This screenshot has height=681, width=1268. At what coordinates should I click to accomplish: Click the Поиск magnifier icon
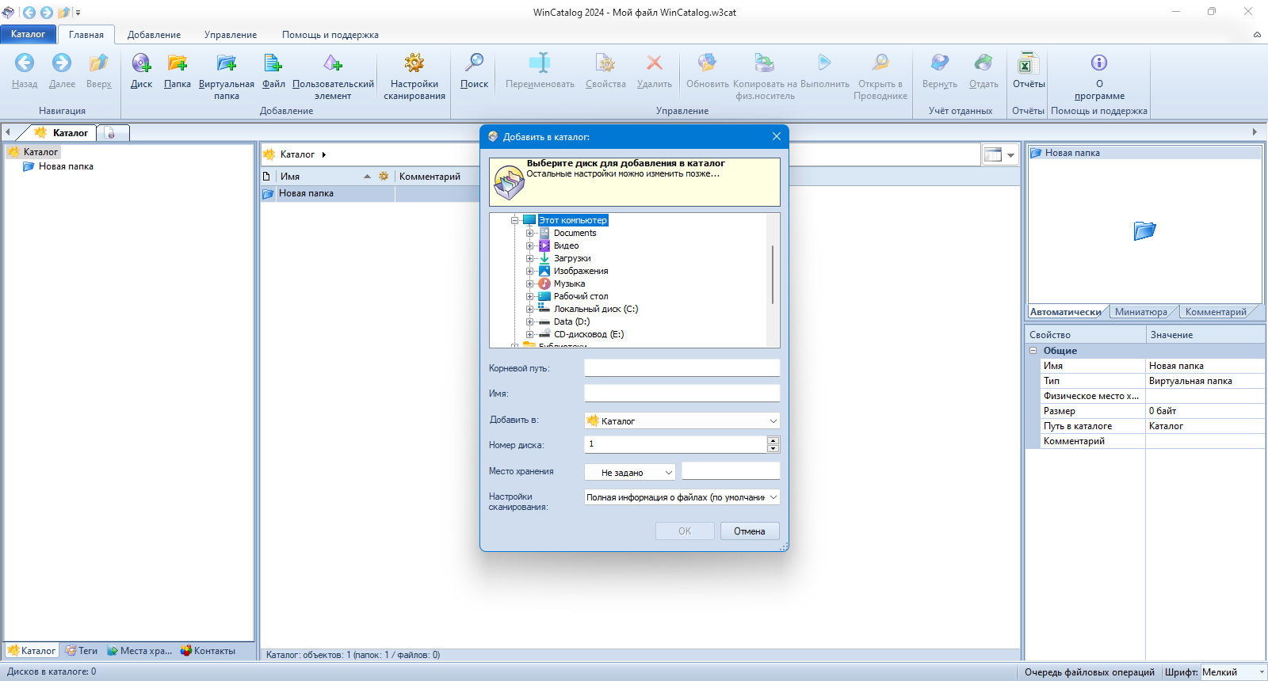coord(474,63)
